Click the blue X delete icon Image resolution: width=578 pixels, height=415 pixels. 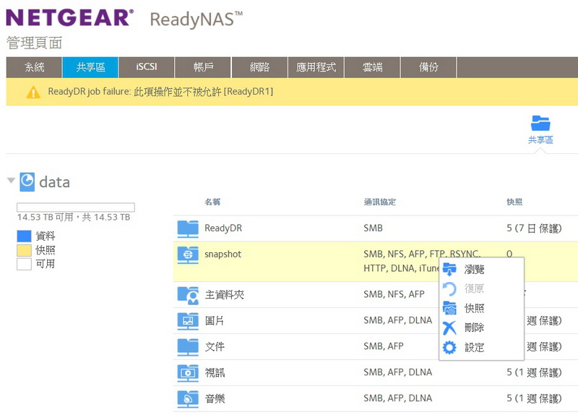(449, 328)
